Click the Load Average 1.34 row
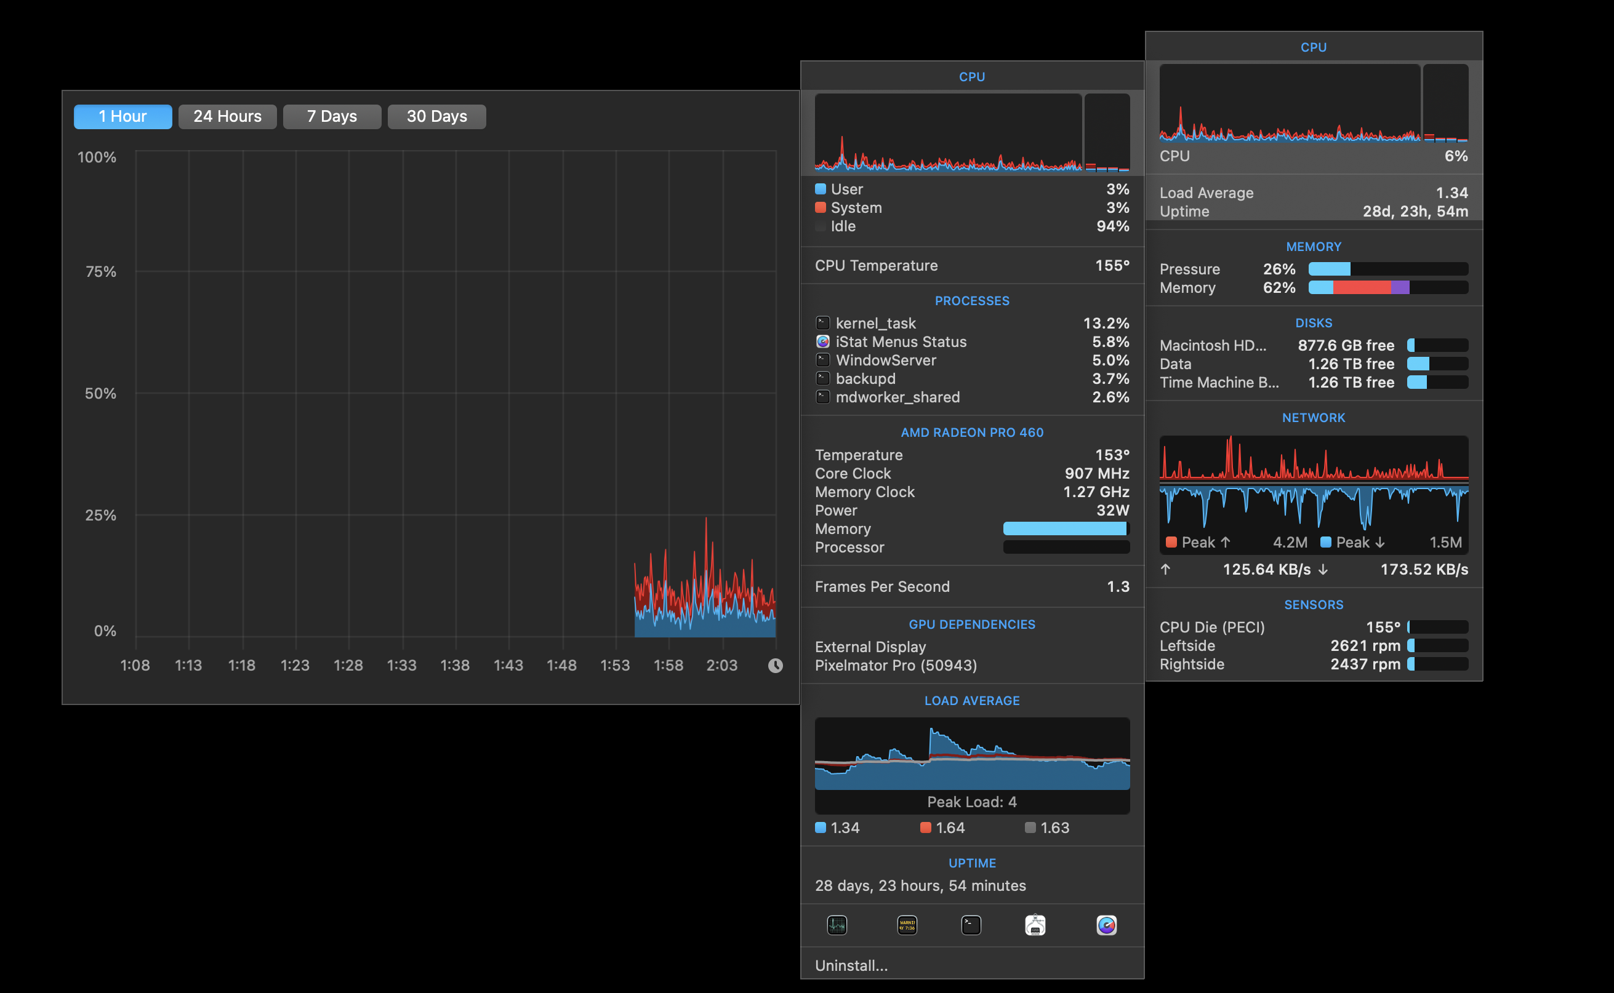 tap(1314, 193)
